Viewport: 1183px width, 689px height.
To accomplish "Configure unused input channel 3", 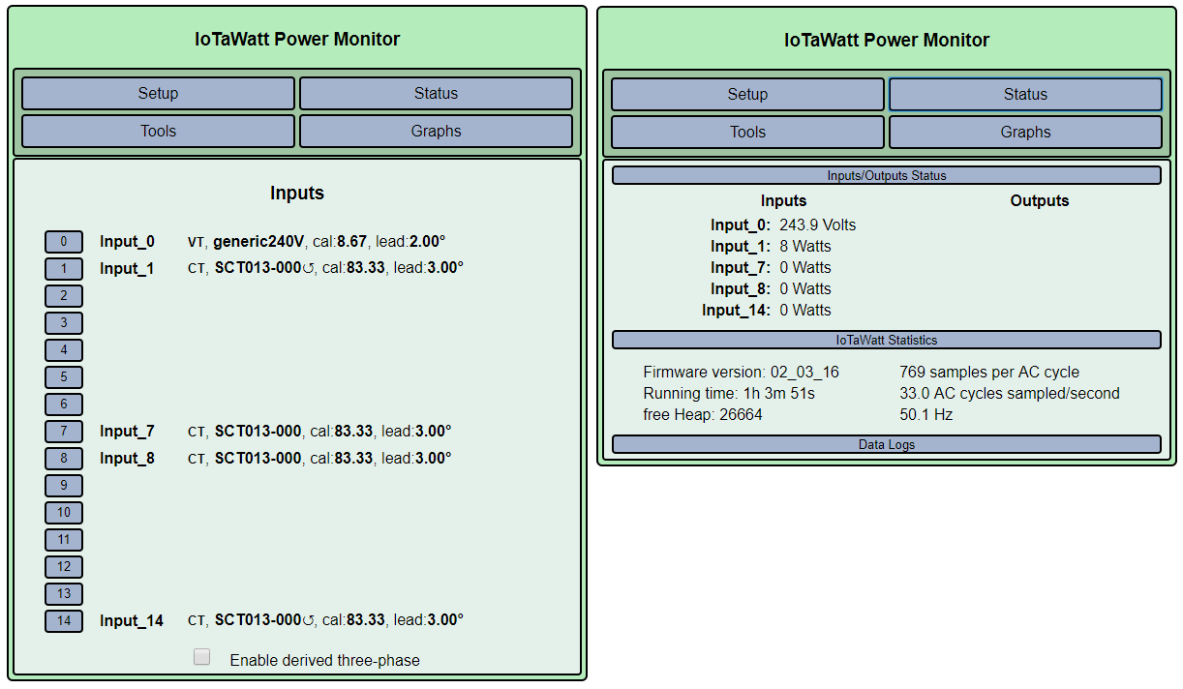I will tap(64, 323).
